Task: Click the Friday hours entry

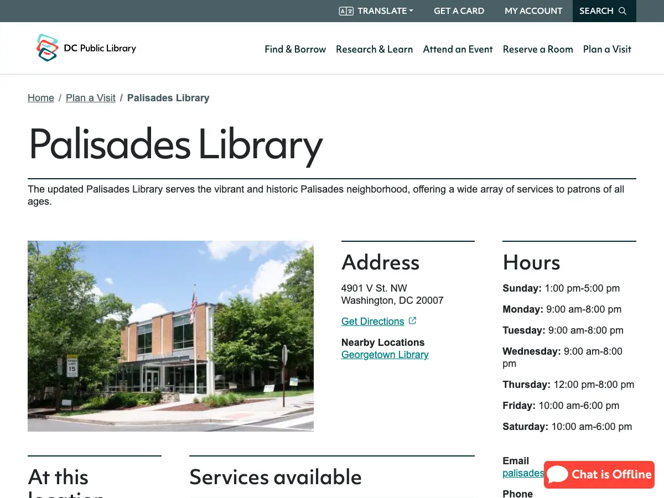Action: (561, 406)
